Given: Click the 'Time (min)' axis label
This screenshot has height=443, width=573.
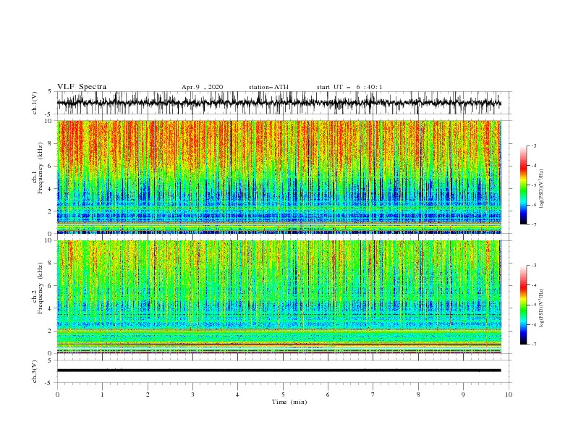Looking at the screenshot, I should point(289,402).
